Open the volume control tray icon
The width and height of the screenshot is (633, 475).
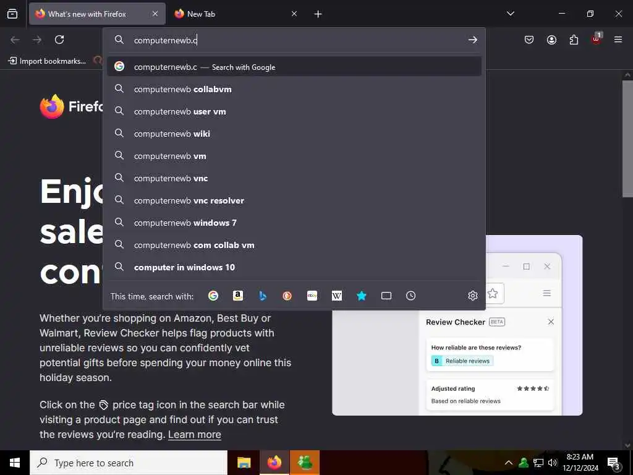pos(553,463)
